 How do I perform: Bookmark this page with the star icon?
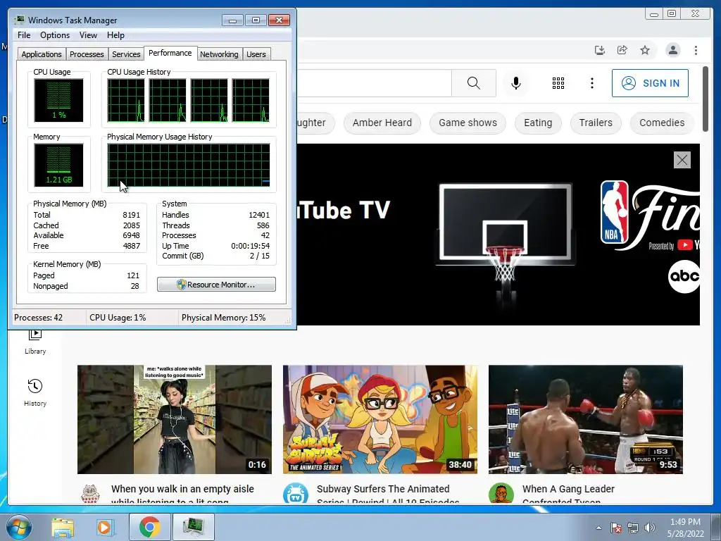[x=645, y=50]
